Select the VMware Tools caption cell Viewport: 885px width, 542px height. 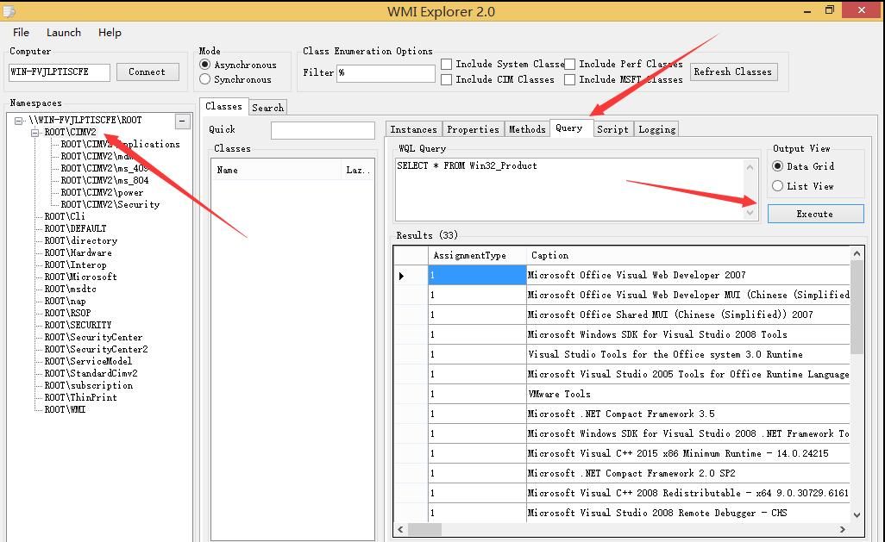[688, 395]
